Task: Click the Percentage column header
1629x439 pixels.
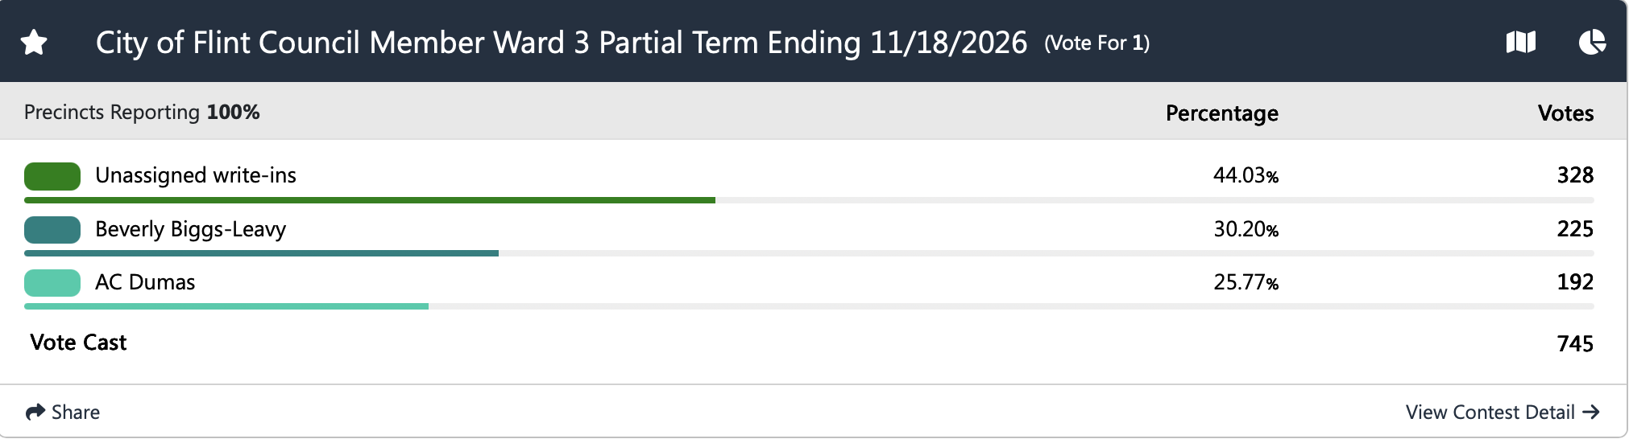Action: [1221, 113]
